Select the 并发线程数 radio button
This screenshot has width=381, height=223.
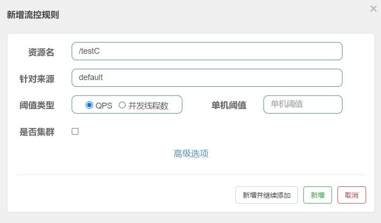122,105
